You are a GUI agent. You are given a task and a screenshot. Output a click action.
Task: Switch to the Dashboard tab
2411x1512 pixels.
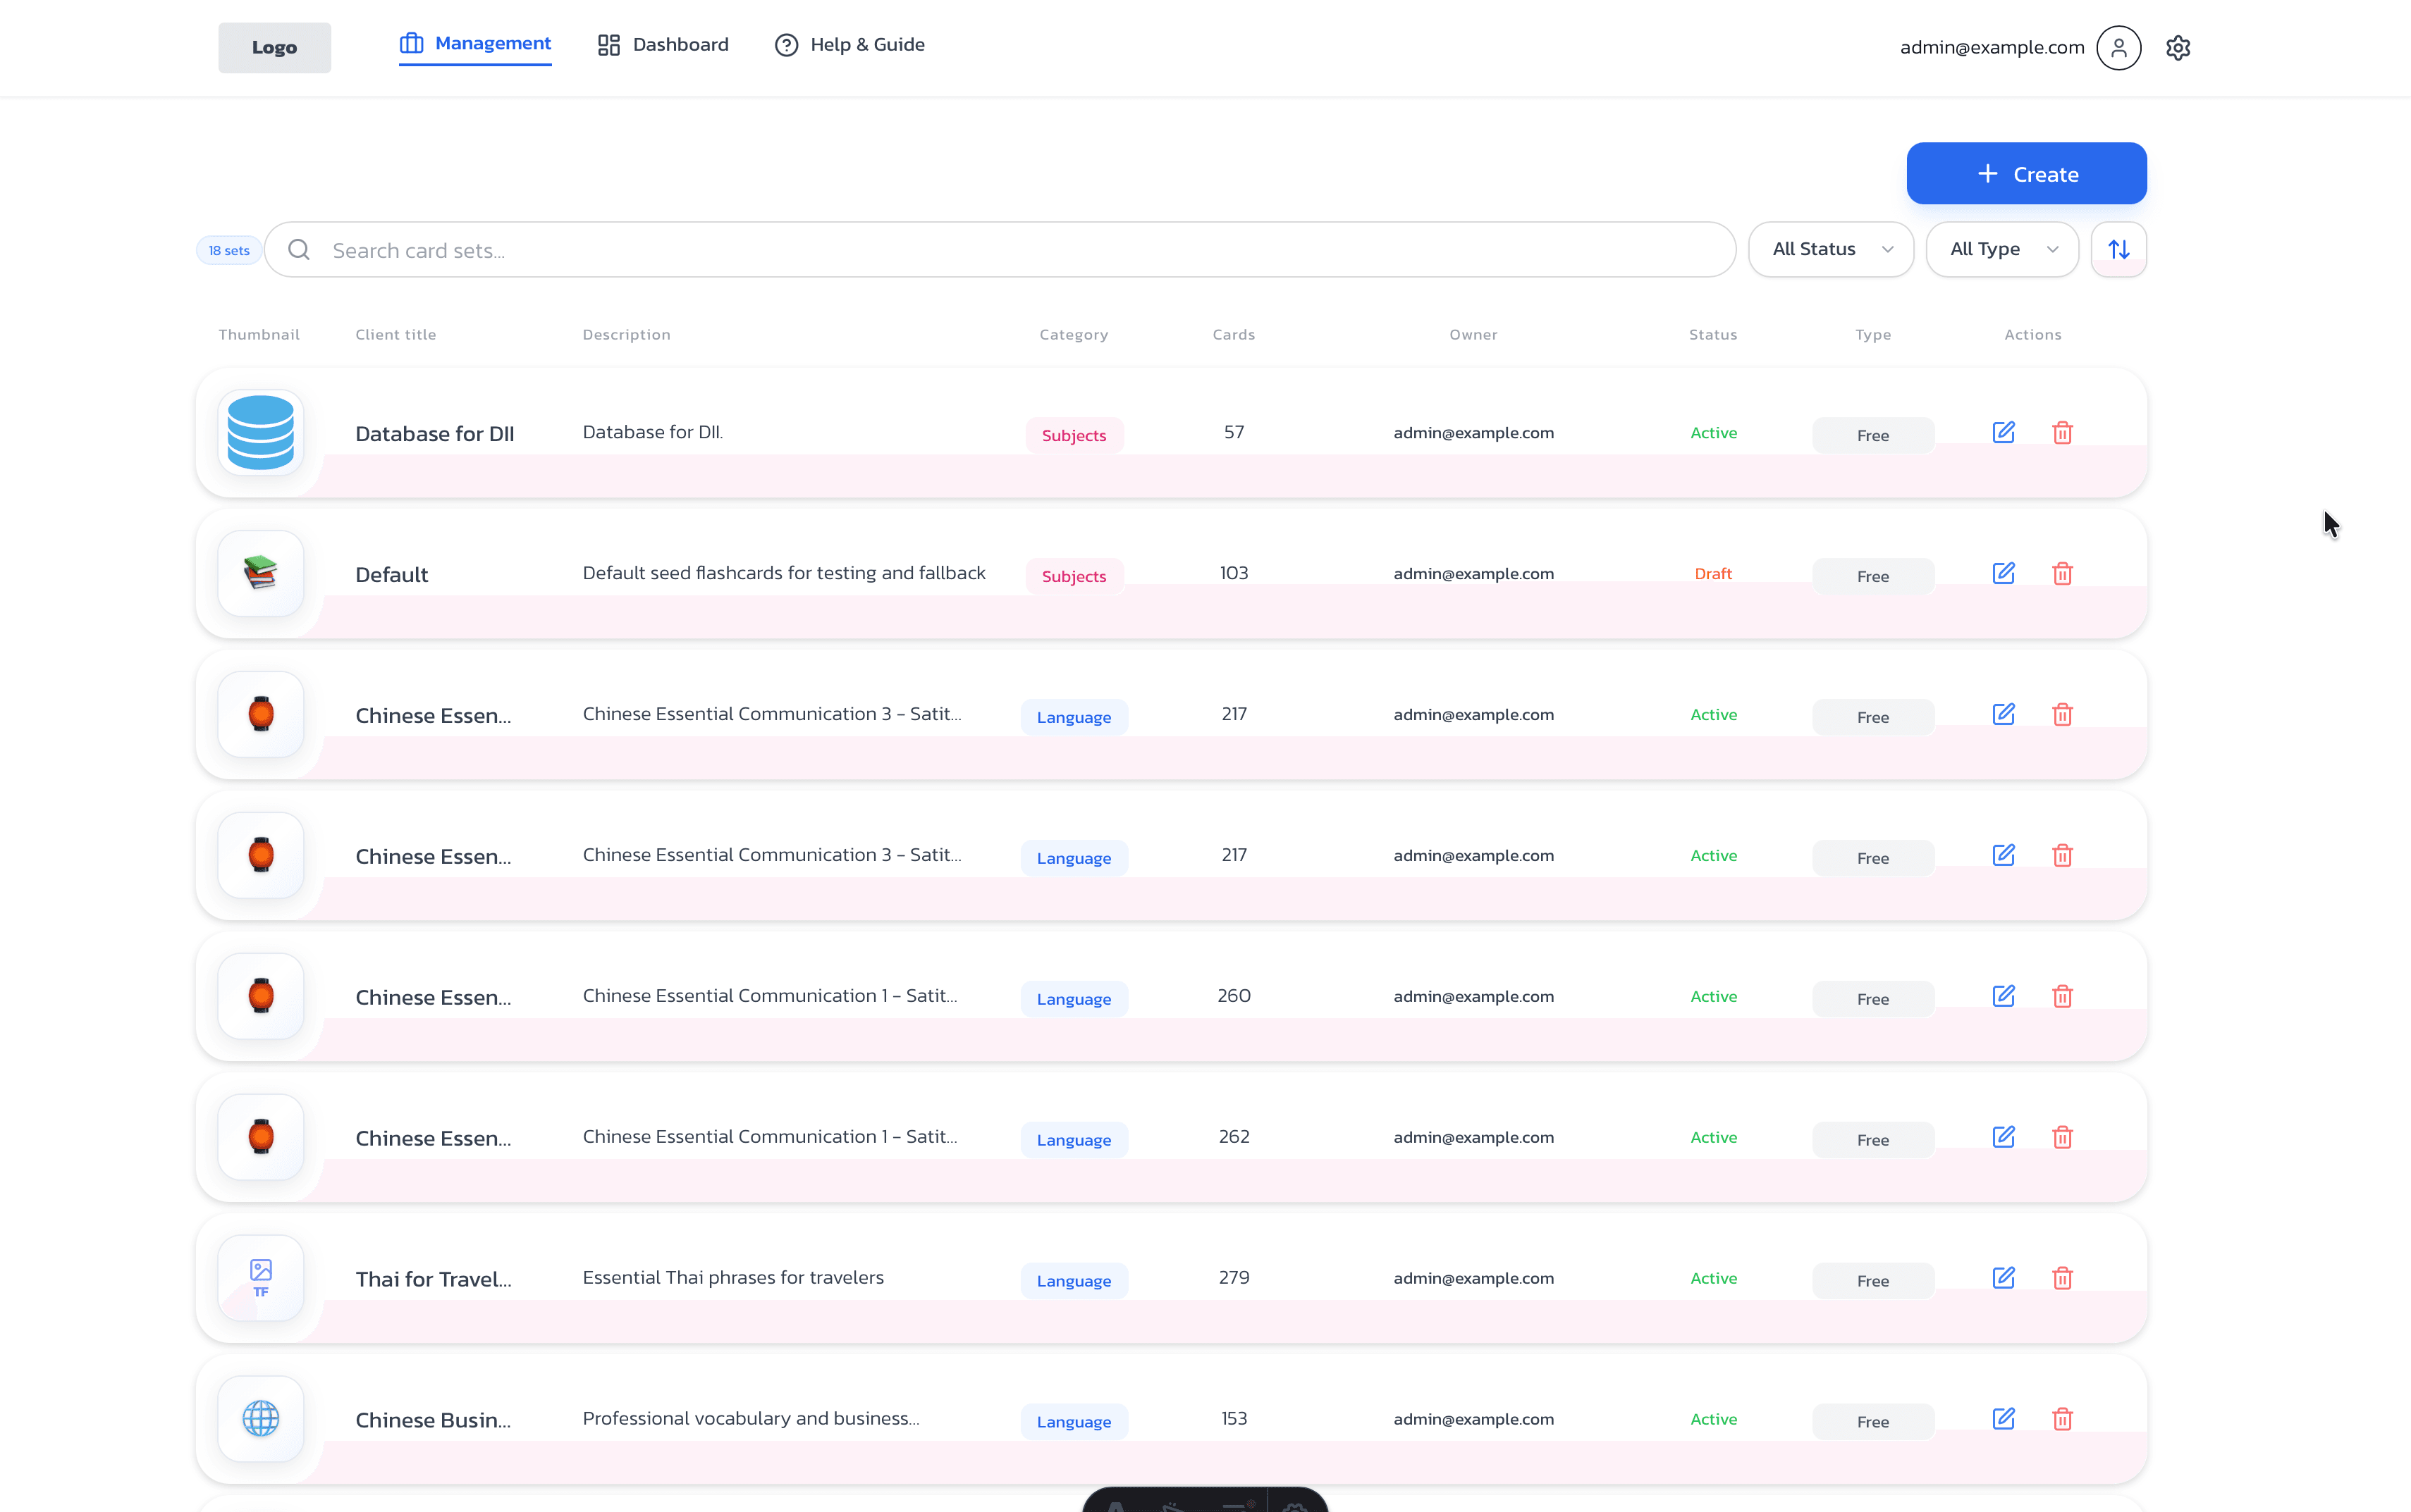tap(663, 45)
